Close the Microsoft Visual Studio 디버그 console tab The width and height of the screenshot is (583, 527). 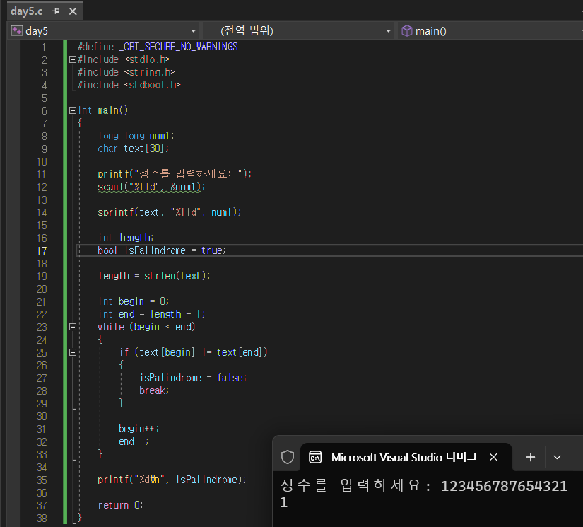click(x=493, y=457)
